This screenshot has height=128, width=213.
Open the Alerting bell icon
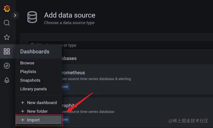(x=7, y=80)
